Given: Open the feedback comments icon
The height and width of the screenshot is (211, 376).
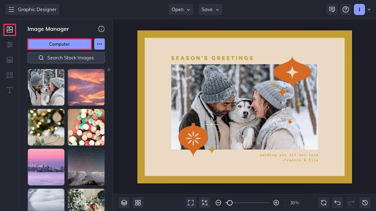Looking at the screenshot, I should click(x=332, y=9).
